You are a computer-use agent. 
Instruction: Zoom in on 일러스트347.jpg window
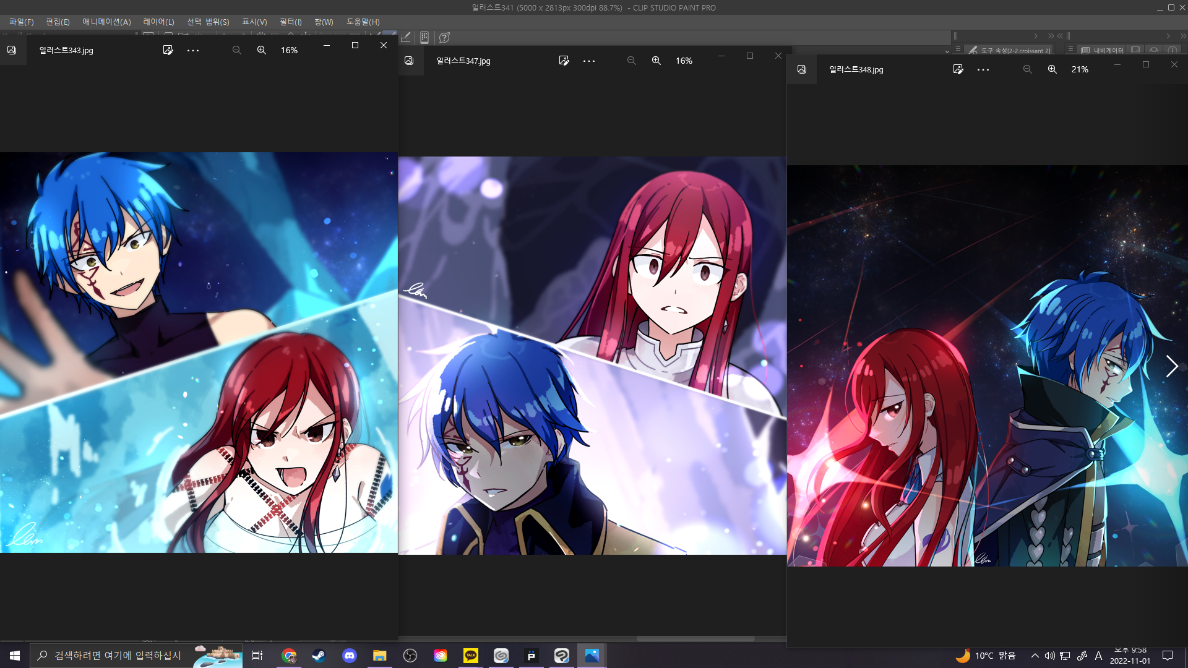(656, 61)
